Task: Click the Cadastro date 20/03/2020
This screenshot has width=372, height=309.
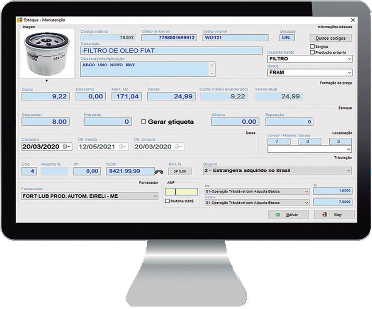Action: coord(41,147)
